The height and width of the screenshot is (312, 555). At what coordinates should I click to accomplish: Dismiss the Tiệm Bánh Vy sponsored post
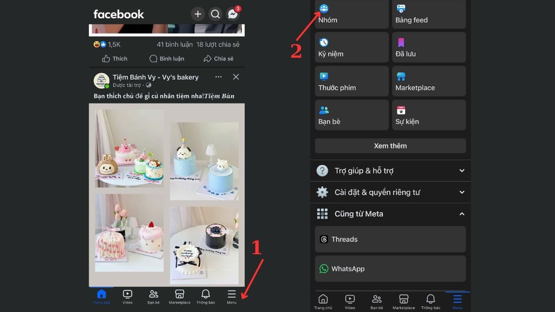(236, 77)
